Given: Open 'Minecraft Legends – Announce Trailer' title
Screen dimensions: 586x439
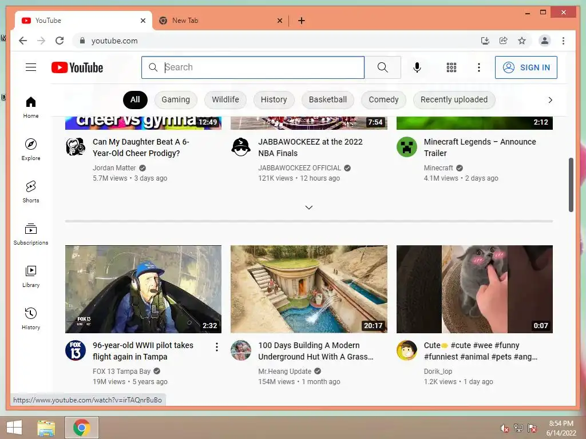Looking at the screenshot, I should pyautogui.click(x=480, y=147).
